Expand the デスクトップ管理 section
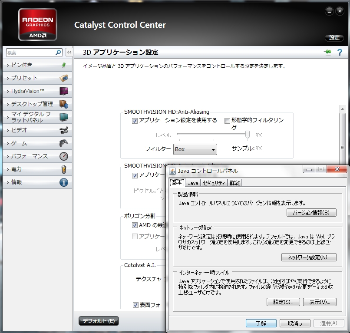 [37, 104]
